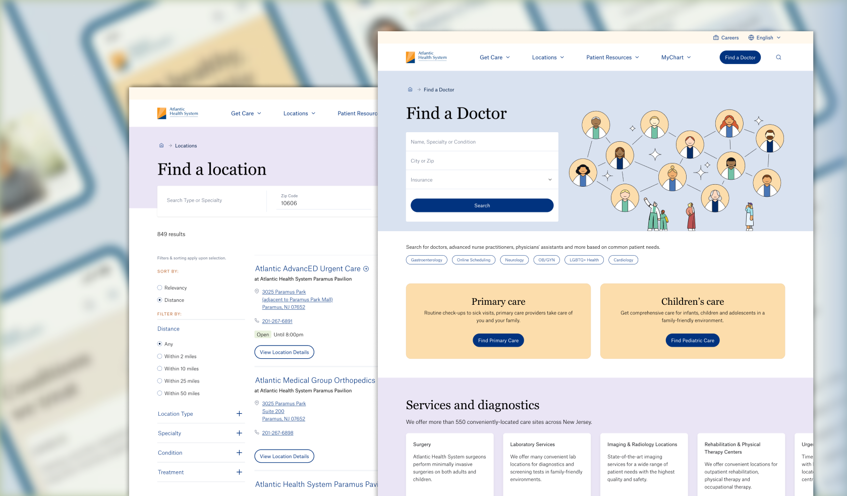Open the English language dropdown

[765, 38]
